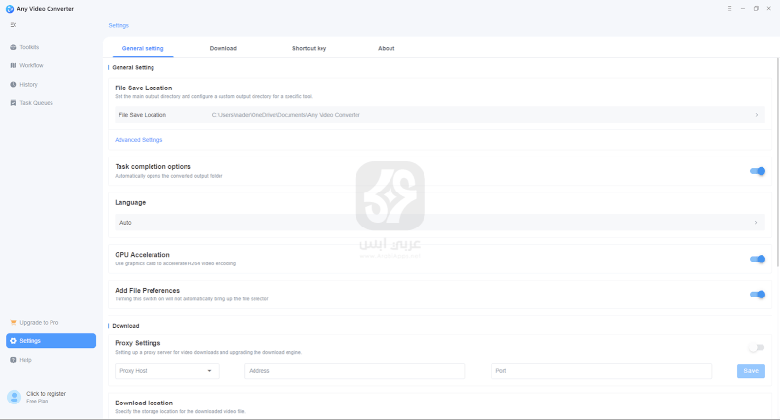The image size is (780, 420).
Task: Open the Language Auto selector
Action: 440,223
